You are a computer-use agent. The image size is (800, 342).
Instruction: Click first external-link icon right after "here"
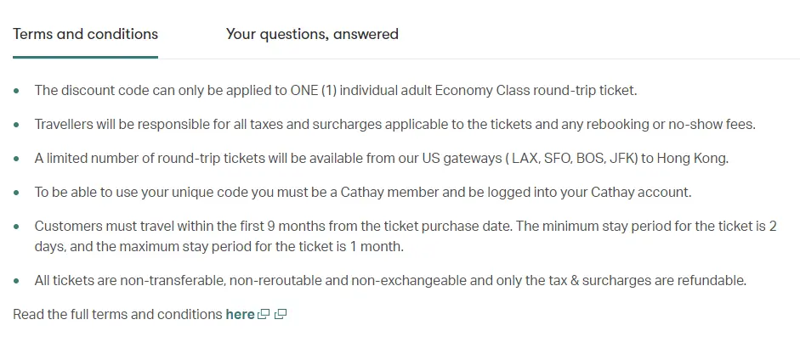(264, 315)
